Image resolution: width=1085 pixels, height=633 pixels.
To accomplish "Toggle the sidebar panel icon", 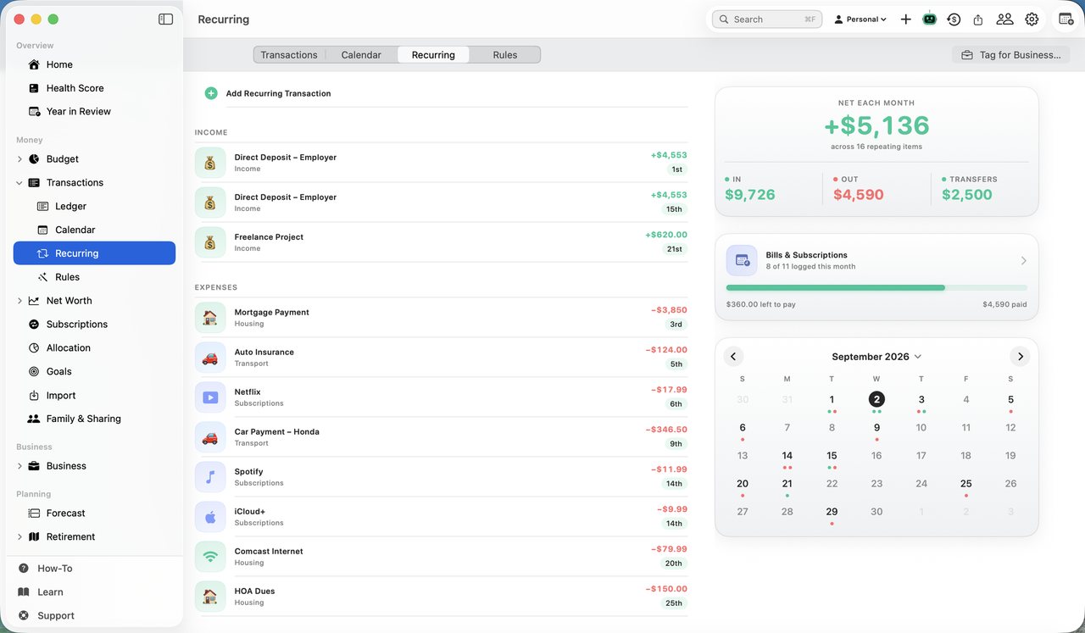I will pyautogui.click(x=165, y=19).
